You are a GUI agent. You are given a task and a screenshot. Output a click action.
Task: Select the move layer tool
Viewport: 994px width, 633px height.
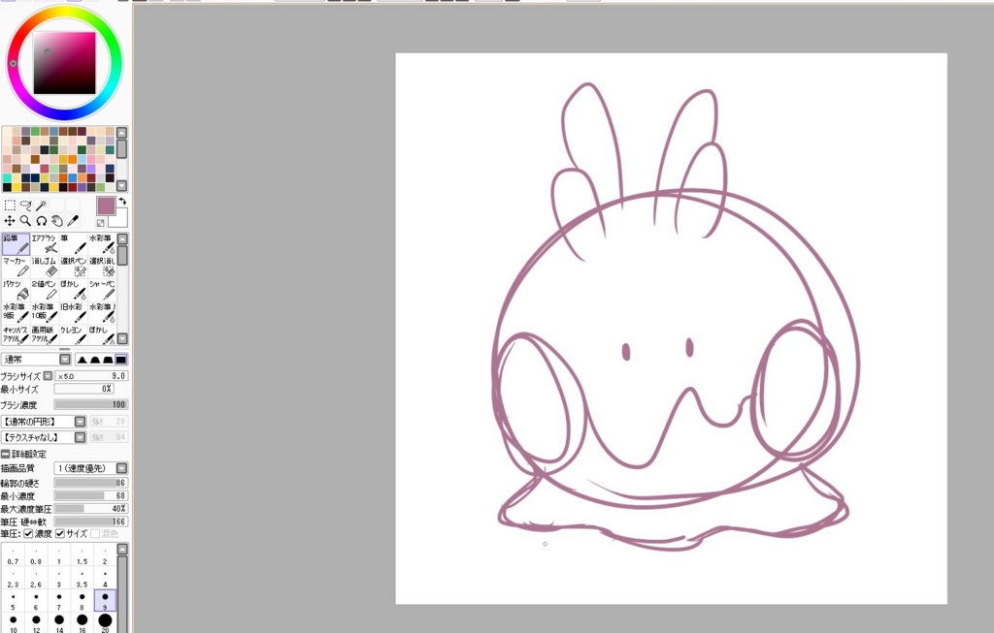tap(10, 220)
